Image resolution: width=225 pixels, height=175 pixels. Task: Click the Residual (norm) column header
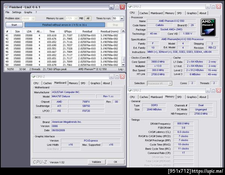click(109, 31)
